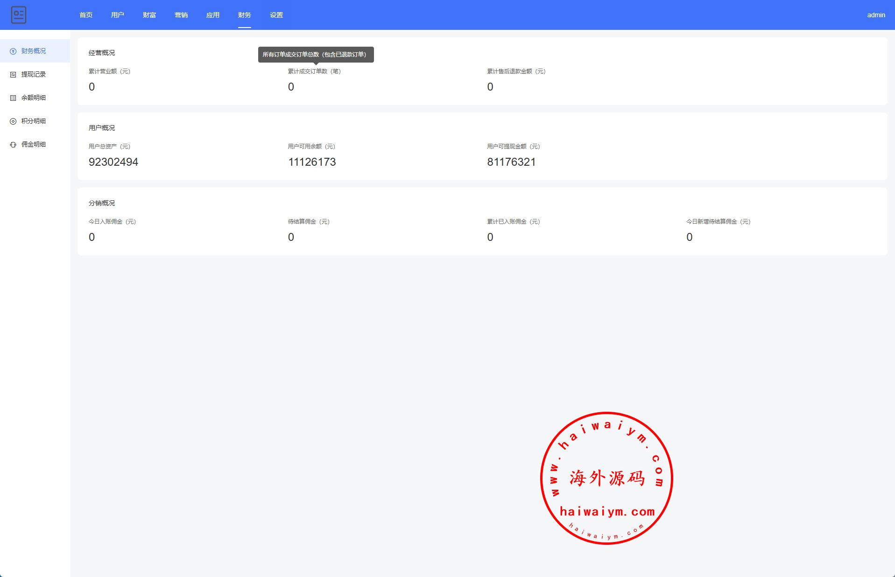The width and height of the screenshot is (895, 577).
Task: Click the 积分明细 circular icon
Action: [x=13, y=121]
